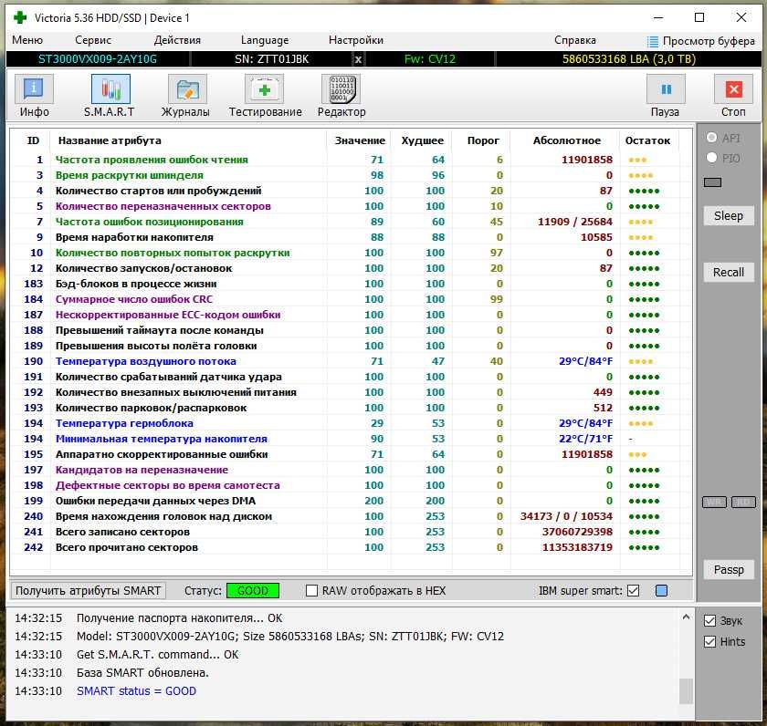Open the Language menu

pyautogui.click(x=265, y=40)
